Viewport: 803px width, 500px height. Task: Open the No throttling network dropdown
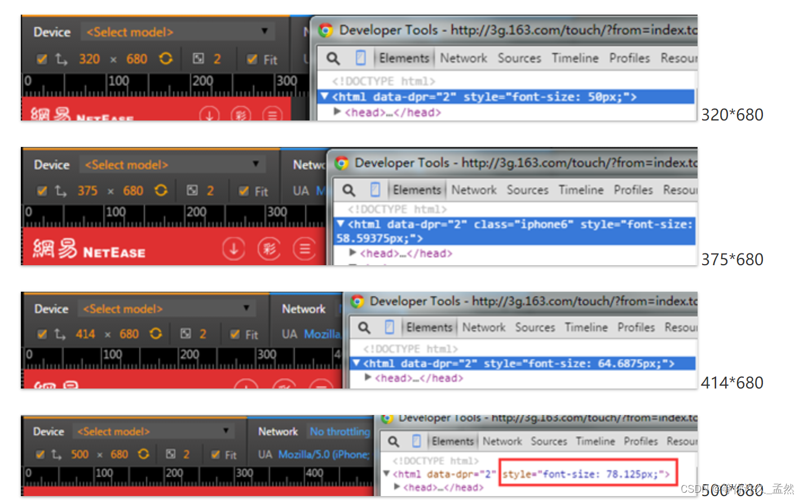tap(340, 431)
